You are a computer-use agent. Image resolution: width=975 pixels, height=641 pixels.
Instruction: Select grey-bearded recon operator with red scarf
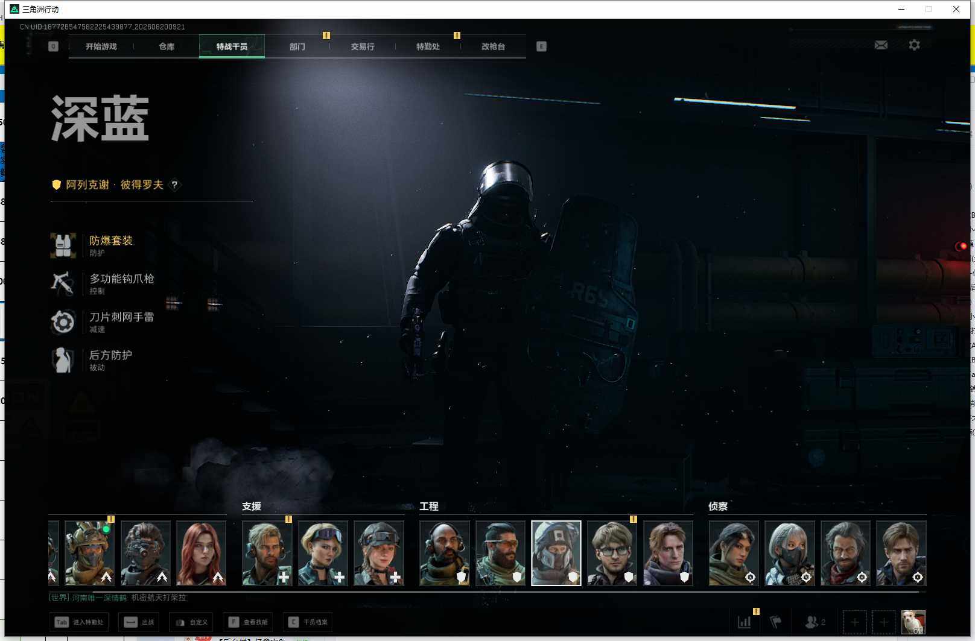pyautogui.click(x=845, y=554)
